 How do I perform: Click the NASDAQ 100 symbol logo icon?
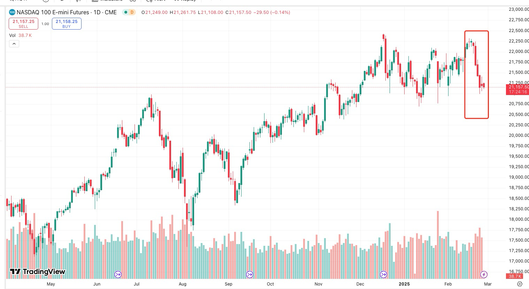12,13
